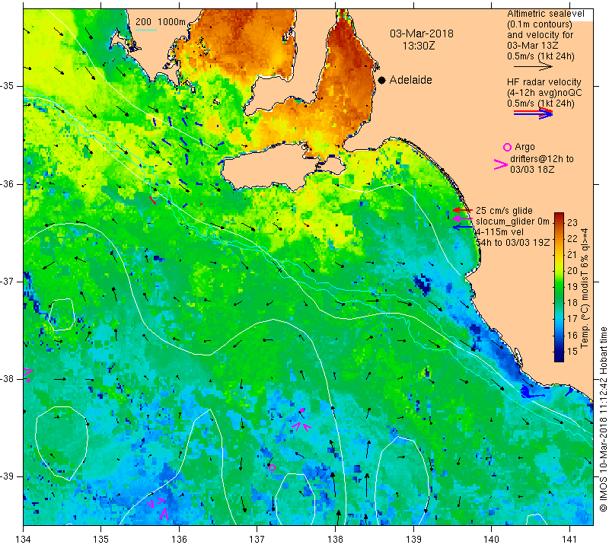Click the 137 longitude axis label
Image resolution: width=609 pixels, height=548 pixels.
click(257, 540)
